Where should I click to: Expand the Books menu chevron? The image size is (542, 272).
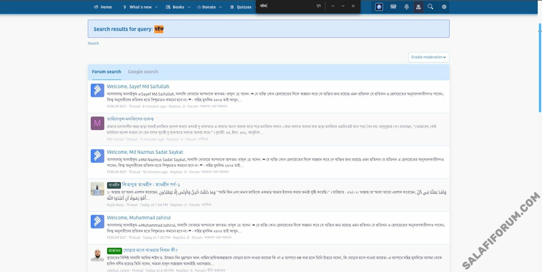(x=189, y=7)
